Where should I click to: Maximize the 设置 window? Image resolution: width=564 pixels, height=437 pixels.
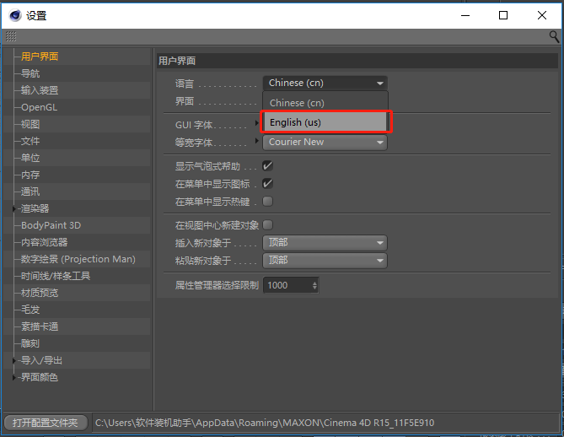(x=503, y=15)
